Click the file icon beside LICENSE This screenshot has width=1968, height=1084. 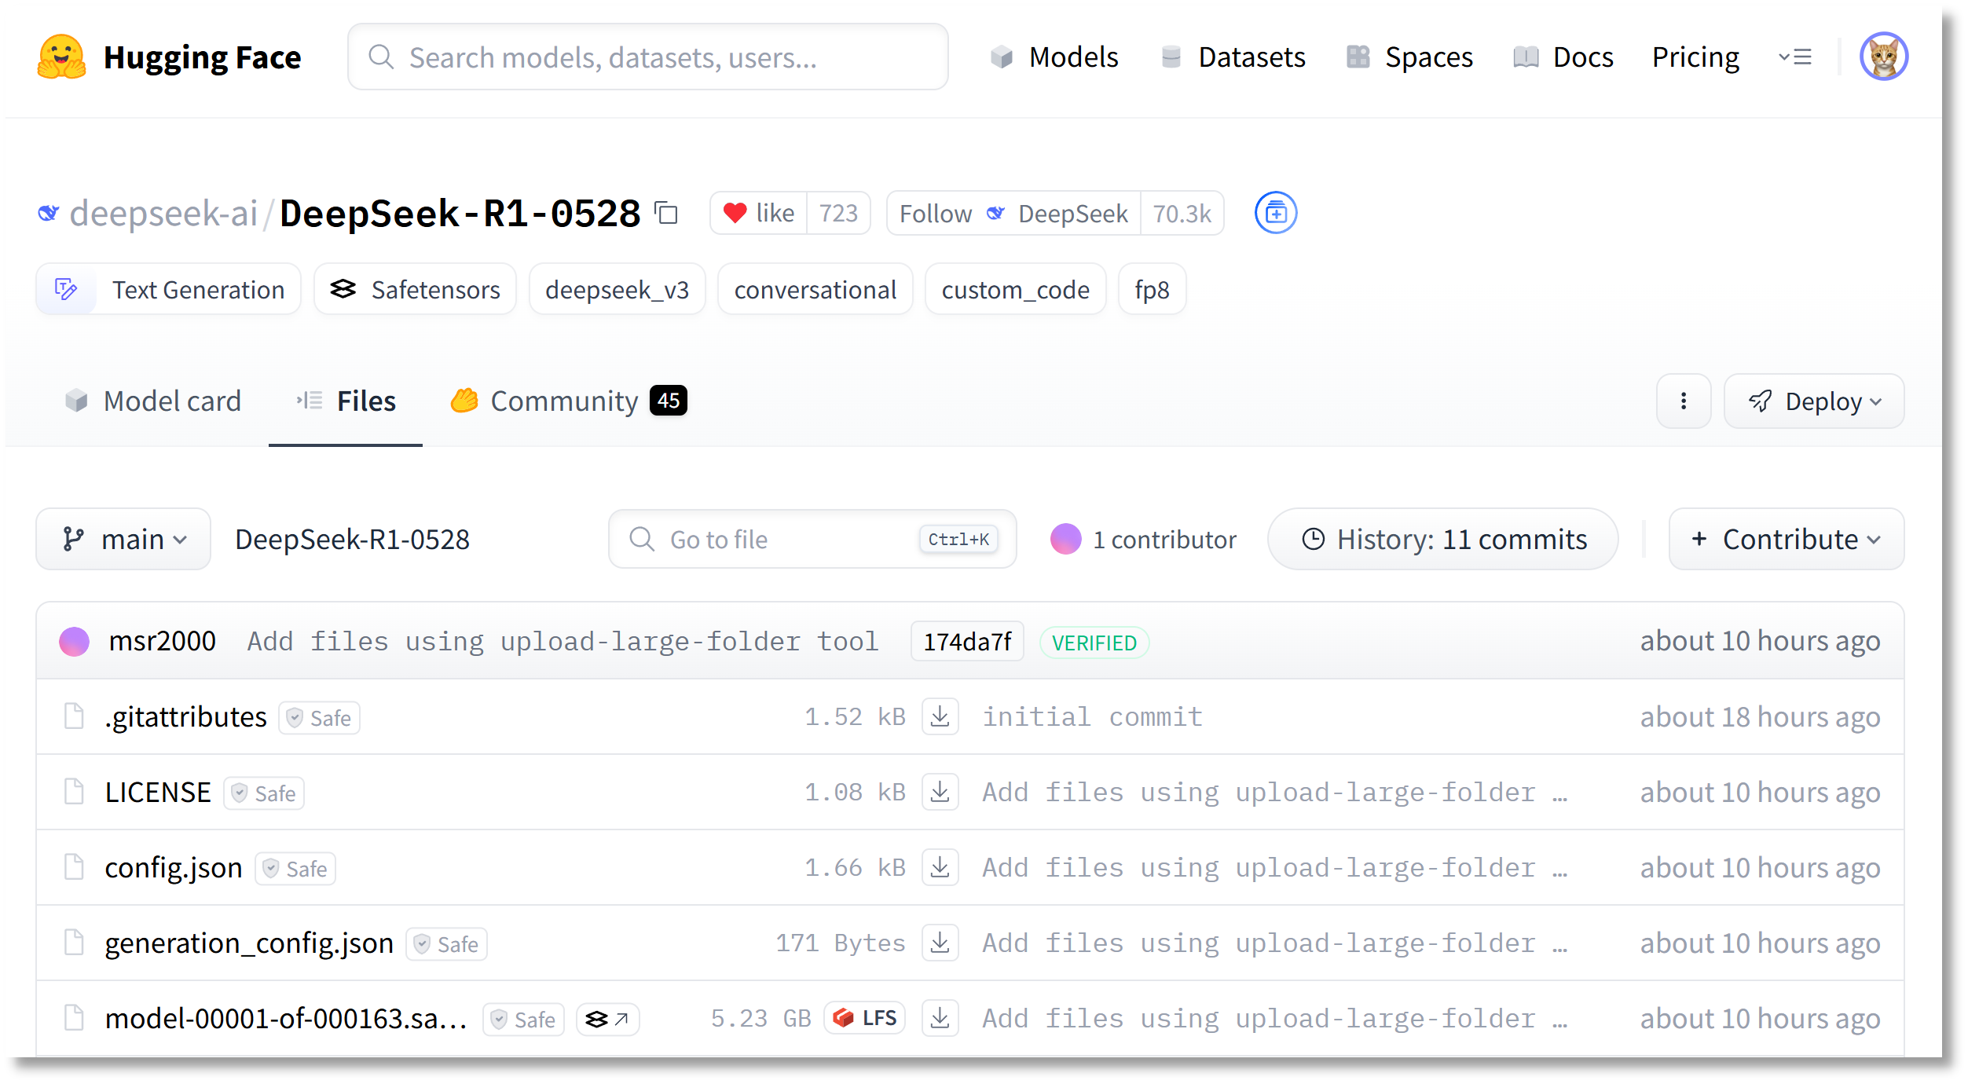click(x=74, y=792)
